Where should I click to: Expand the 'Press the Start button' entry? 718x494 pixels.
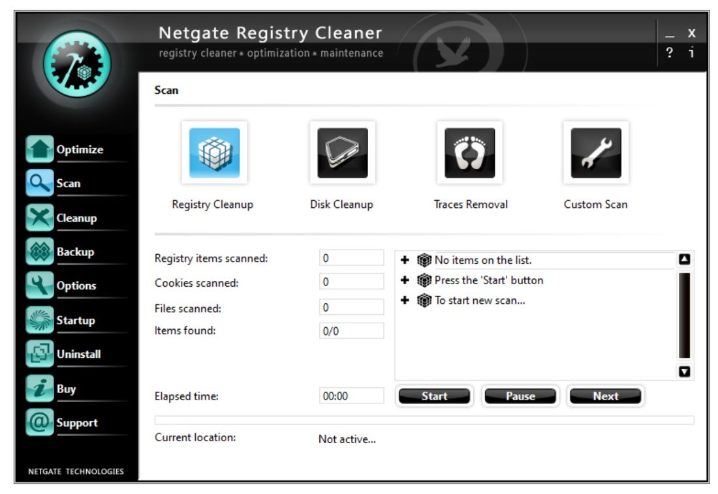pos(406,280)
